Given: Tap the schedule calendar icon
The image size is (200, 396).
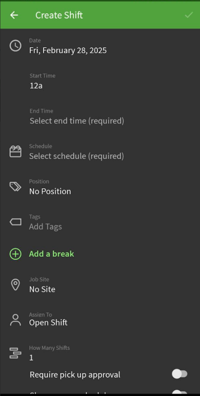Looking at the screenshot, I should tap(15, 152).
